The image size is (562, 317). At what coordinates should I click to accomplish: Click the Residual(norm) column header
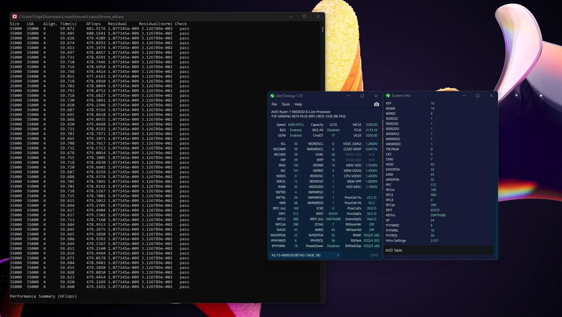[156, 24]
